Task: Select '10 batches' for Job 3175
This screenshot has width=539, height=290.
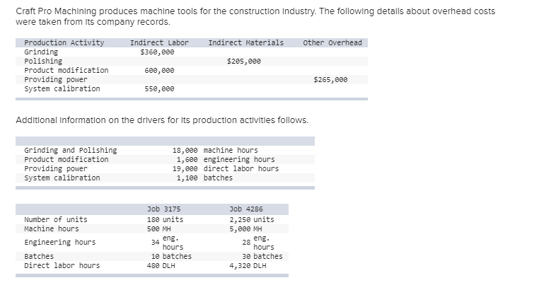Action: [x=171, y=256]
